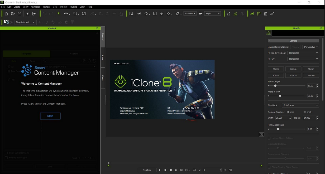Choose the Select arrow tool
Image resolution: width=325 pixels, height=174 pixels.
coord(59,14)
